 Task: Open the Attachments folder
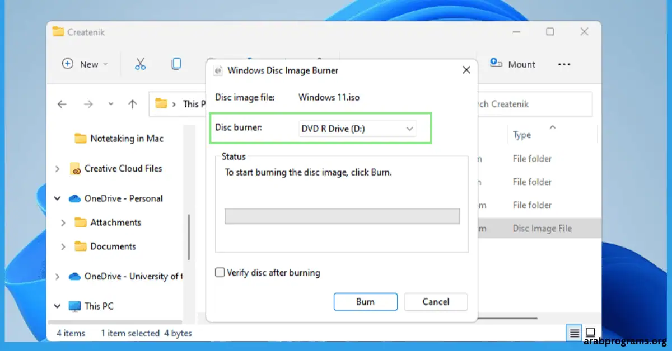coord(108,222)
